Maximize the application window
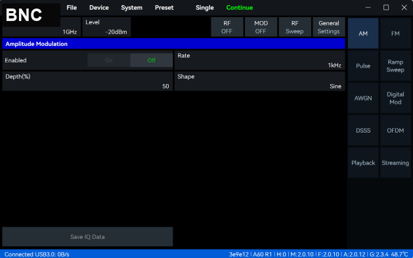This screenshot has height=258, width=413. pos(386,8)
